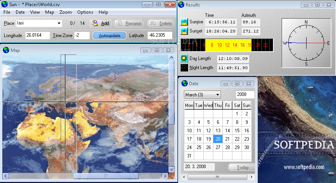This screenshot has height=183, width=336.
Task: Click the Rename button
Action: (x=129, y=23)
